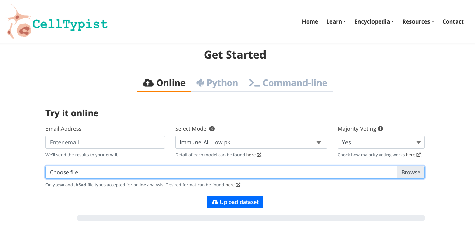Click external link icon under Majority Voting
Viewport: 475px width, 246px height.
click(418, 155)
